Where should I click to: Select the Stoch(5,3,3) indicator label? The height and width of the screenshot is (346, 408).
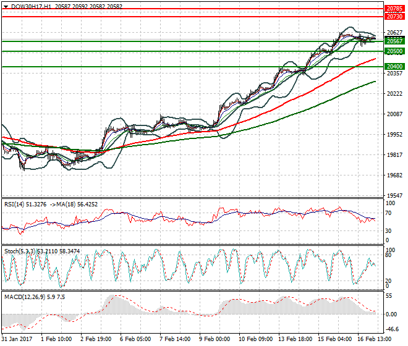point(20,251)
